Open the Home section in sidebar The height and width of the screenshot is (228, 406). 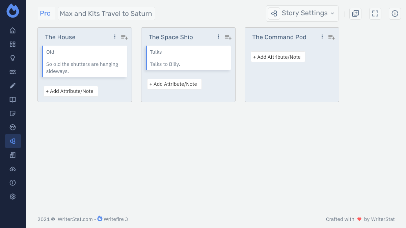(x=12, y=30)
